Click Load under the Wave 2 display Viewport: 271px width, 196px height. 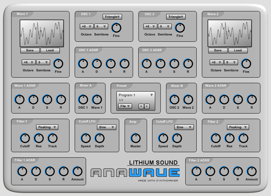(x=238, y=50)
